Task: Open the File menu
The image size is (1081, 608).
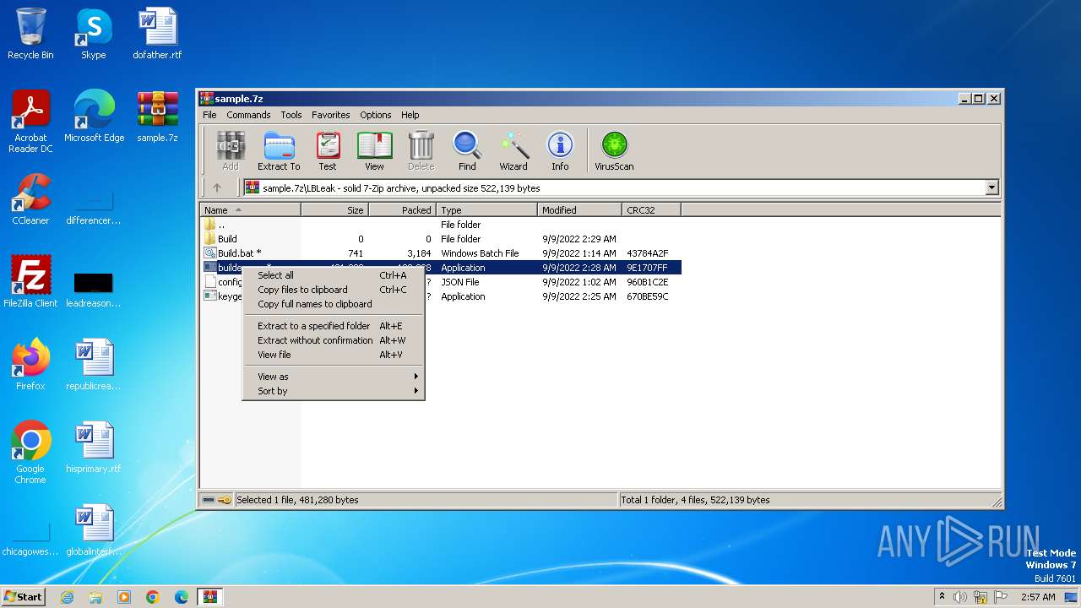Action: tap(209, 115)
